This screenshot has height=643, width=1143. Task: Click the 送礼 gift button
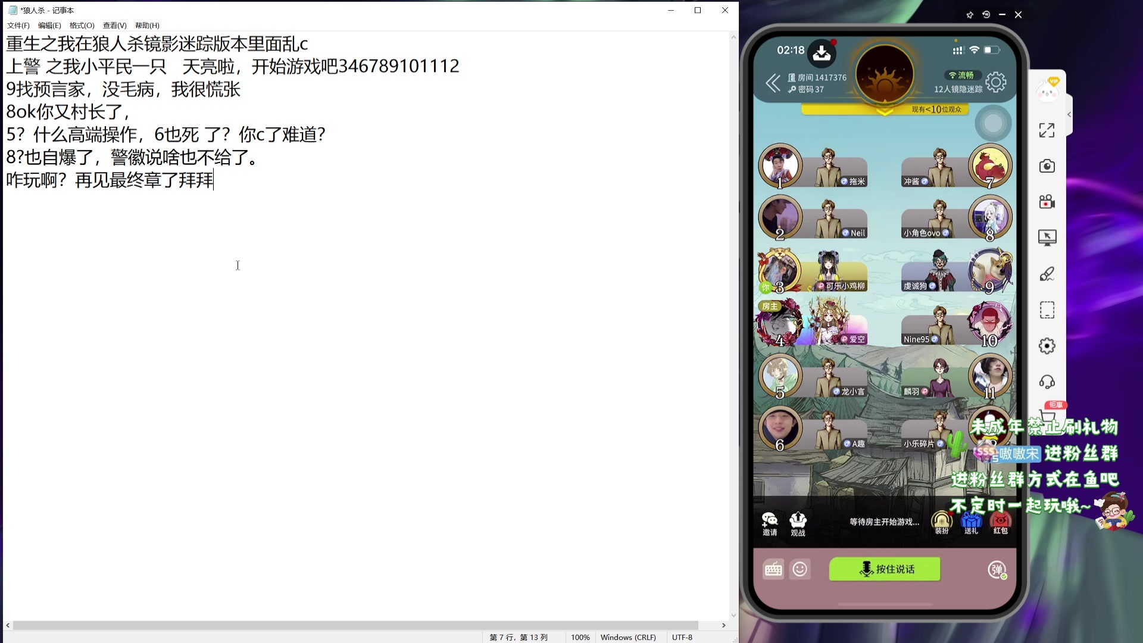click(x=971, y=523)
